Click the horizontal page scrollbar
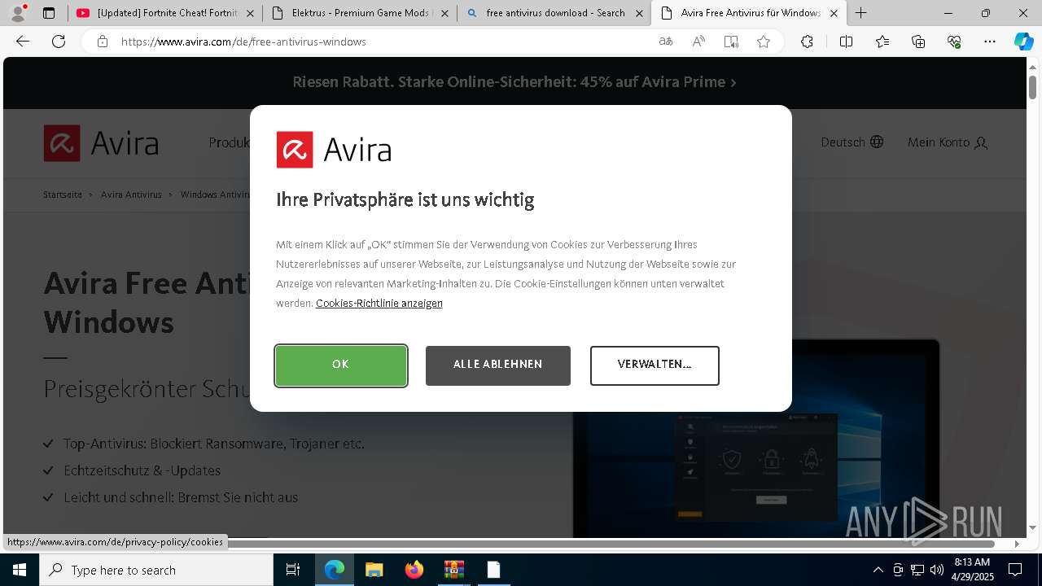1042x586 pixels. (503, 544)
